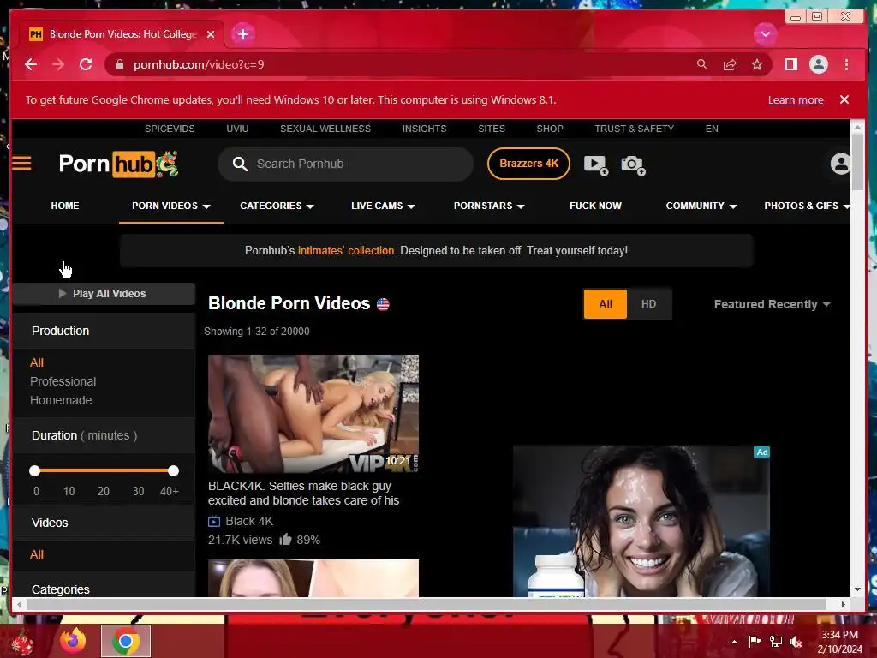Open Chrome's three-dot menu
The height and width of the screenshot is (658, 877).
846,64
